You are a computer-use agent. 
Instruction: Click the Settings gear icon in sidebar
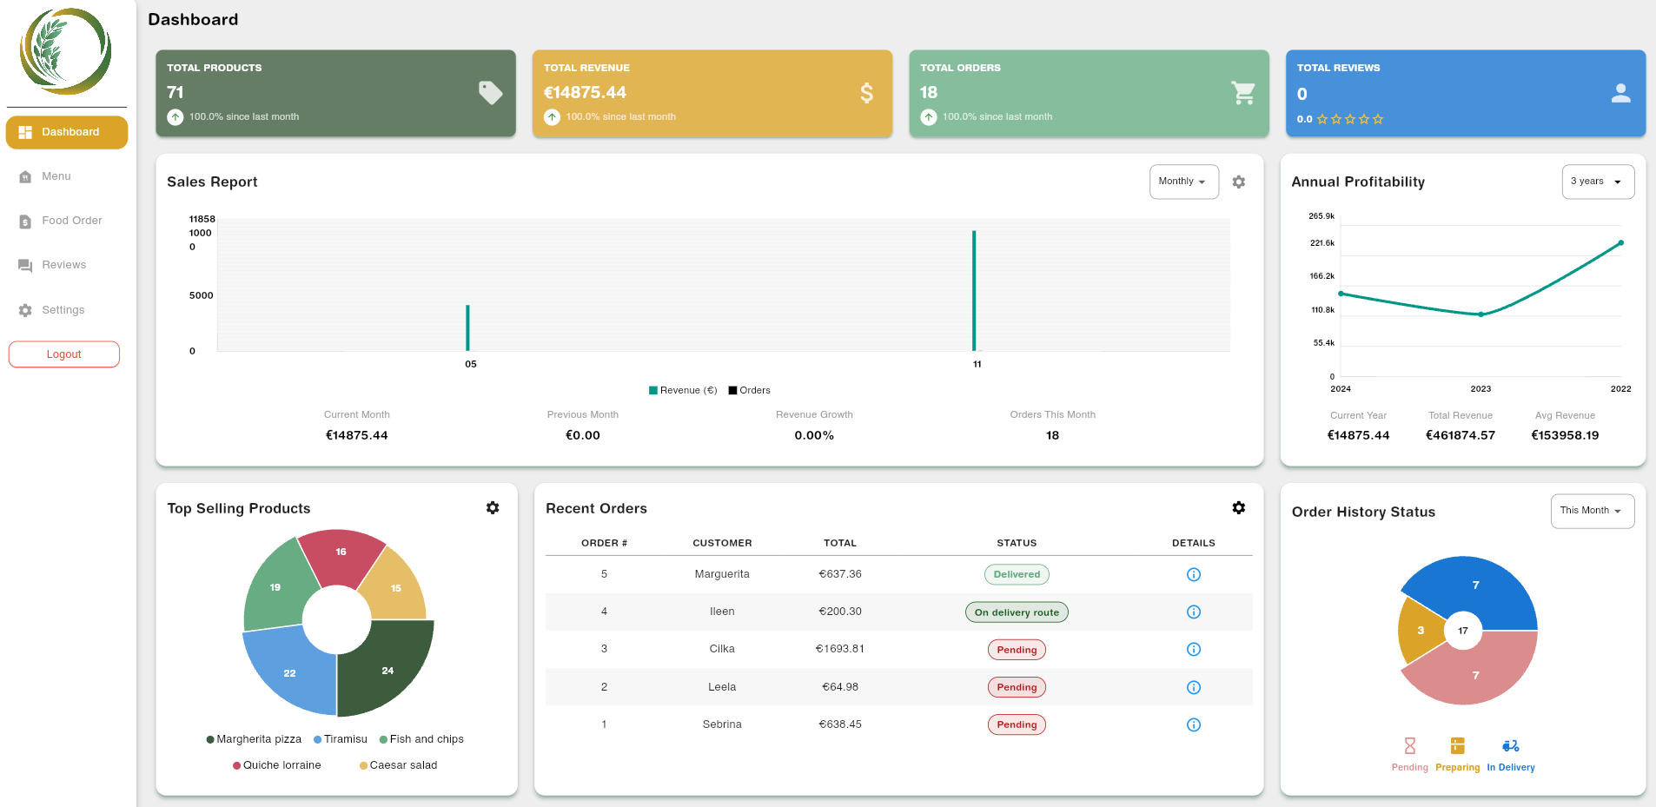pyautogui.click(x=25, y=310)
